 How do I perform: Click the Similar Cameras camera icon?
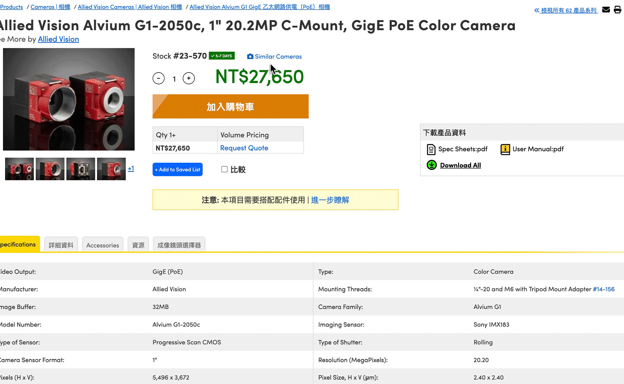click(250, 57)
